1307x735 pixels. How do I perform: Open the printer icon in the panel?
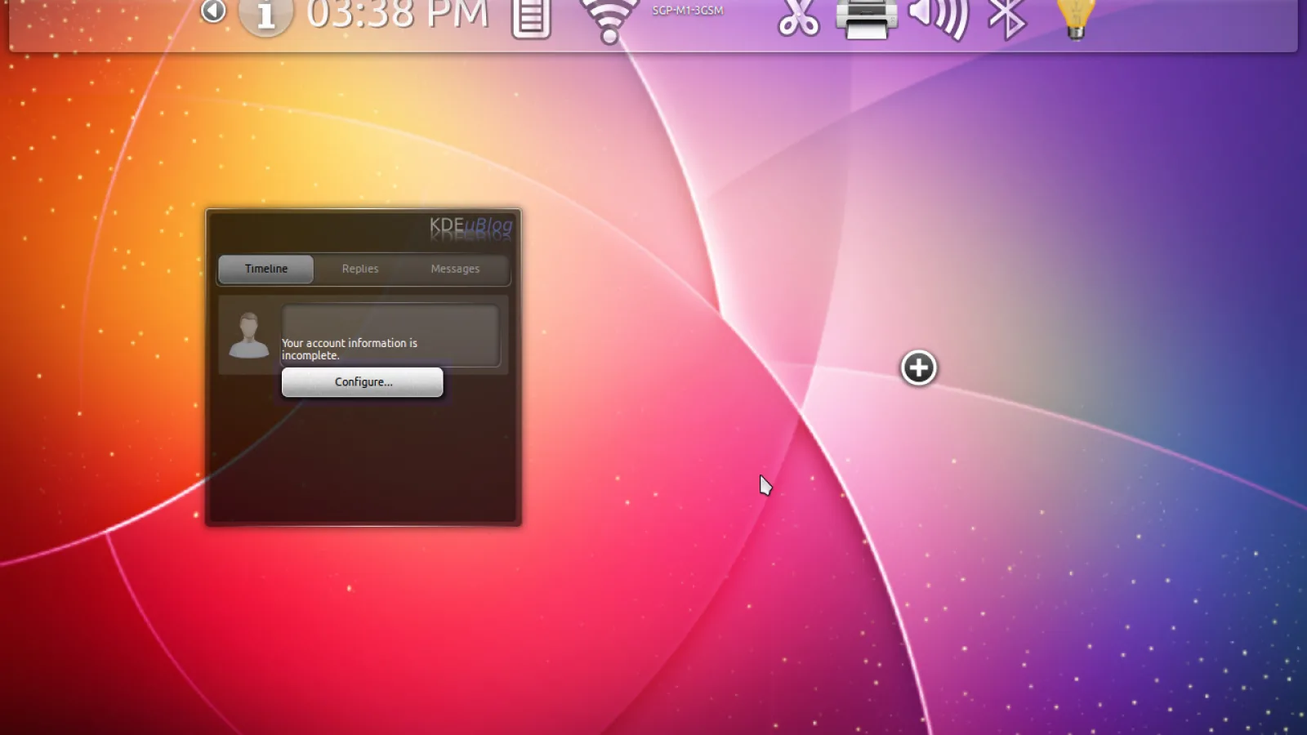tap(867, 19)
